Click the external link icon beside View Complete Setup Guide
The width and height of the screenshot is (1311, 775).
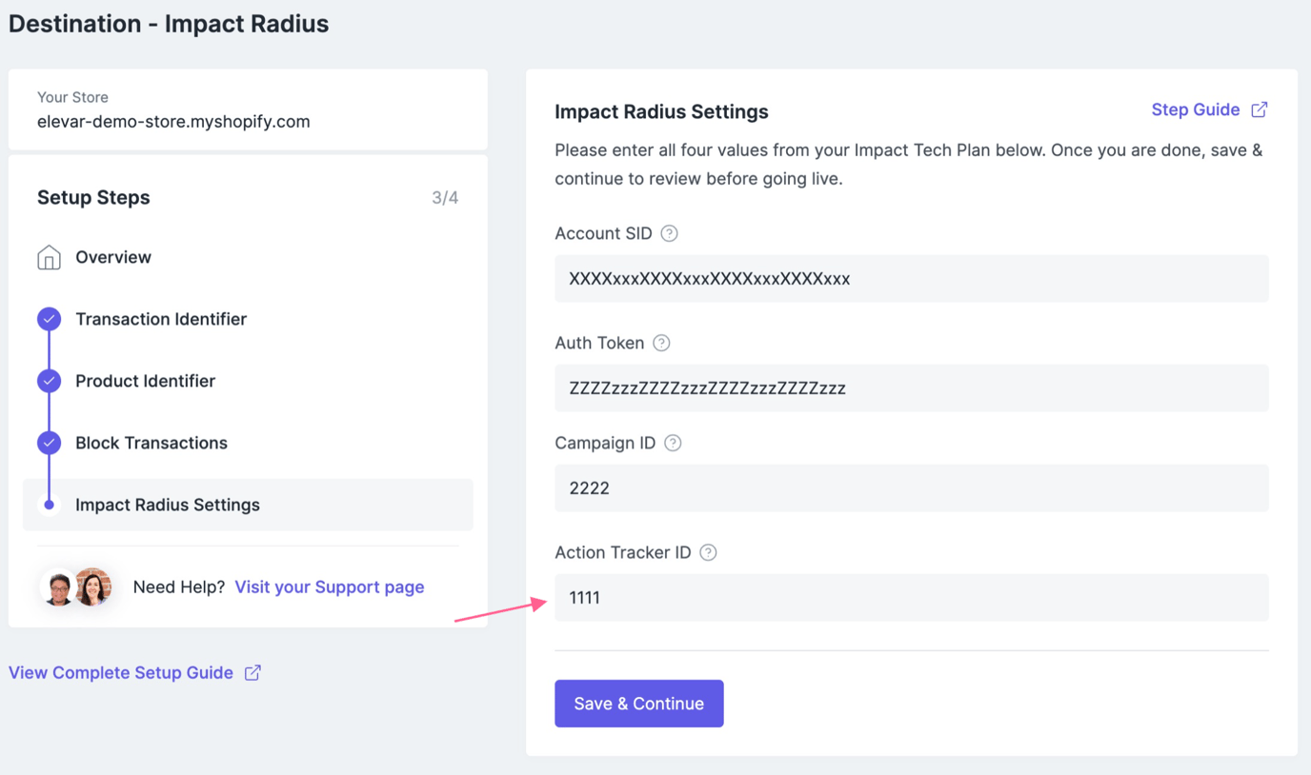tap(252, 672)
